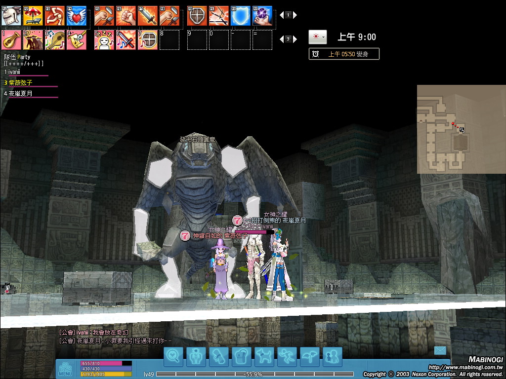Viewport: 506px width, 379px height.
Task: Select party member 夜嵐夏月 in party list
Action: (20, 93)
